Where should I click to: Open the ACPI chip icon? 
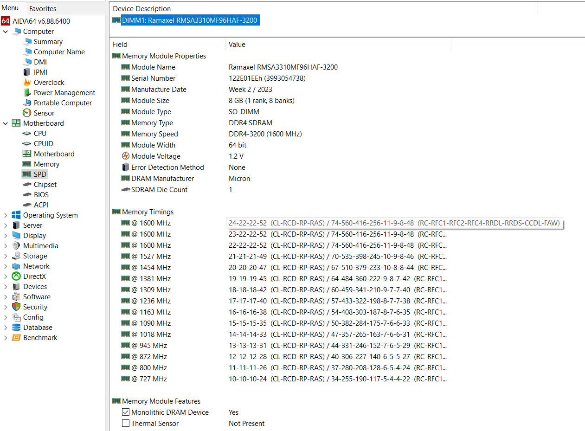27,205
